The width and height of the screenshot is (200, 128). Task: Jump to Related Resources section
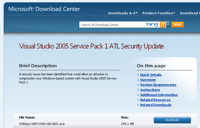pos(155,100)
